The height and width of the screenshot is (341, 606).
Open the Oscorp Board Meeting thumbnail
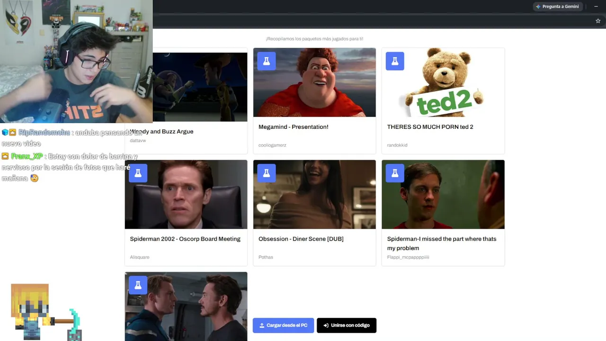pyautogui.click(x=186, y=195)
